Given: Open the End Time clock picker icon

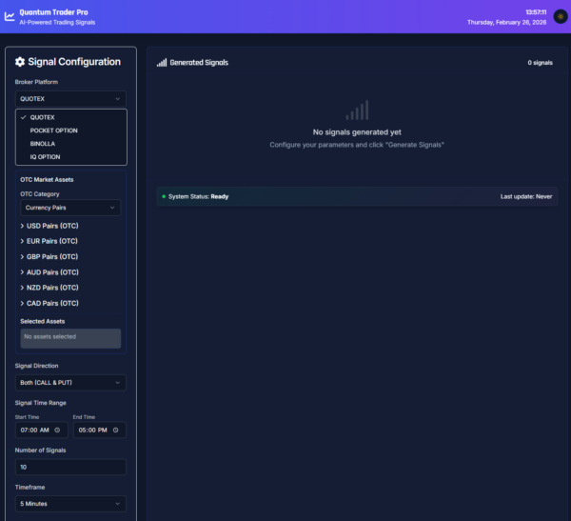Looking at the screenshot, I should [115, 431].
